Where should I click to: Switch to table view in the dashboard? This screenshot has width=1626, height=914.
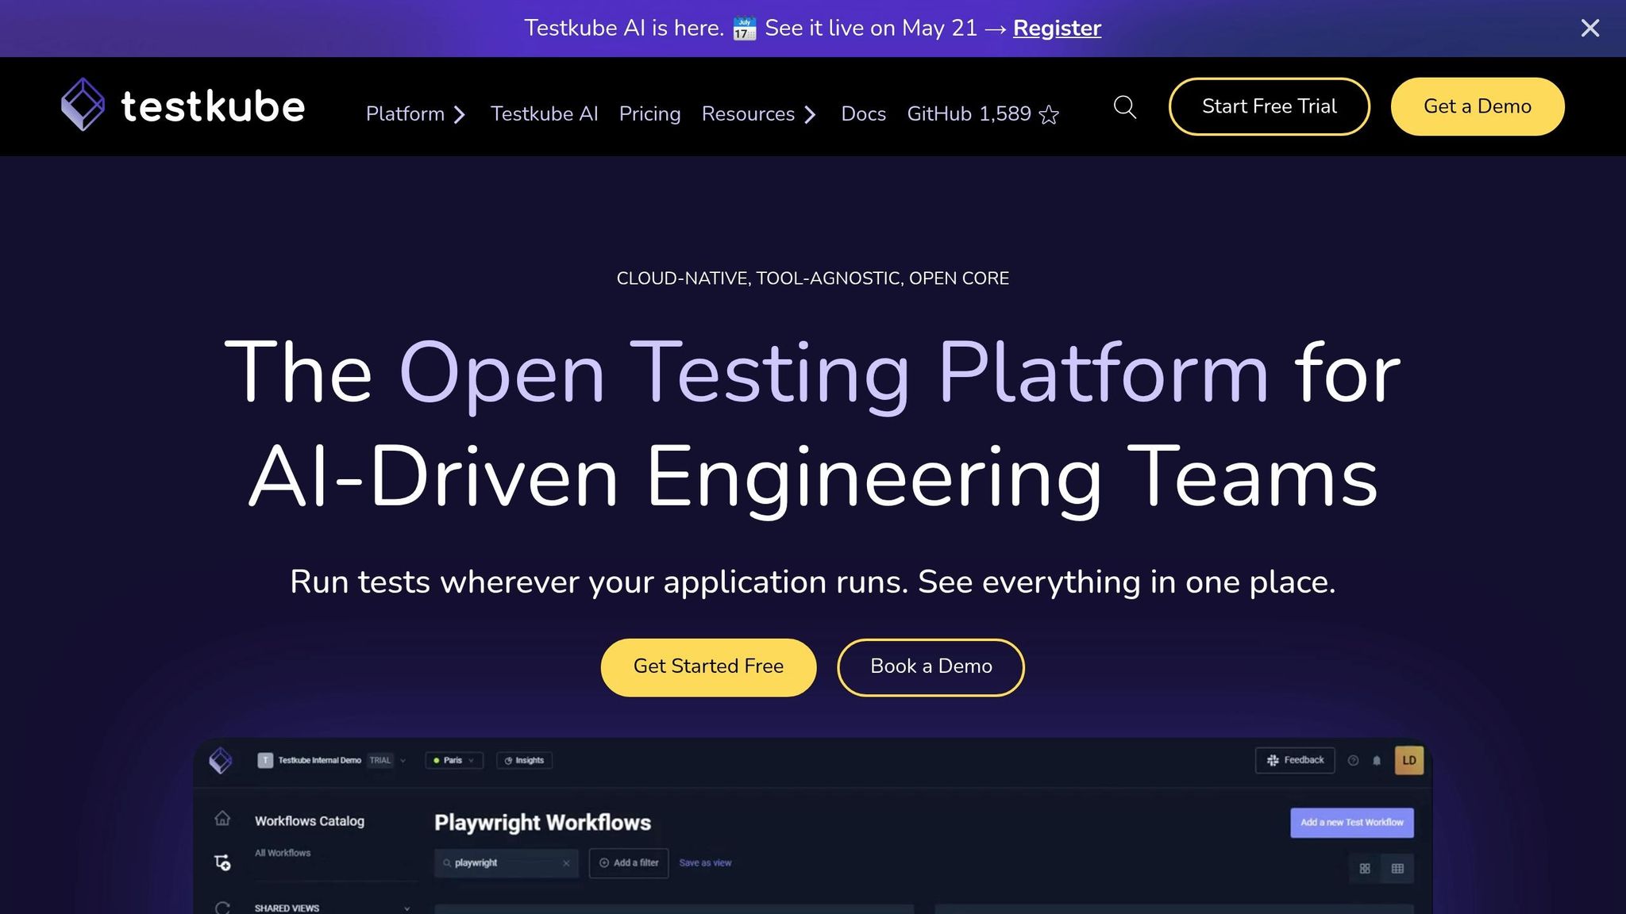coord(1397,869)
